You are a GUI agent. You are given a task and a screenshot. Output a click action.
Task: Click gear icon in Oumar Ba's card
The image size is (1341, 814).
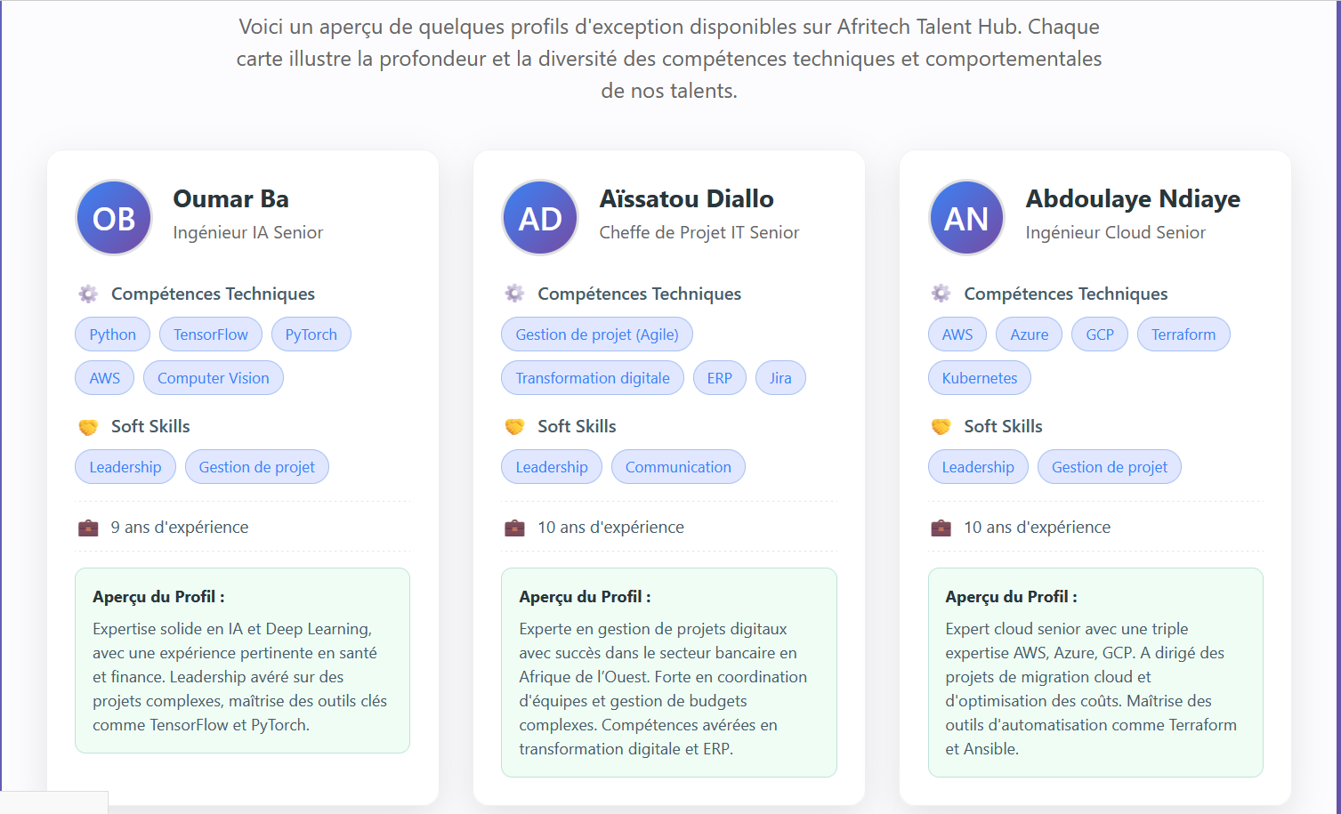88,294
